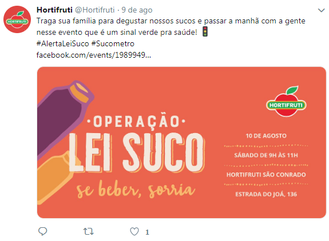Follow the facebook.com/events link
This screenshot has height=241, width=329.
coord(94,55)
